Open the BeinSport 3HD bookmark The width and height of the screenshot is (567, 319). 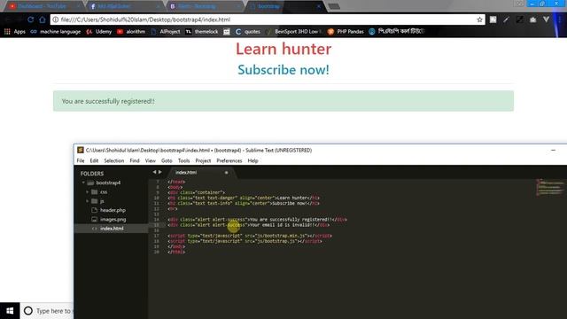tap(293, 32)
